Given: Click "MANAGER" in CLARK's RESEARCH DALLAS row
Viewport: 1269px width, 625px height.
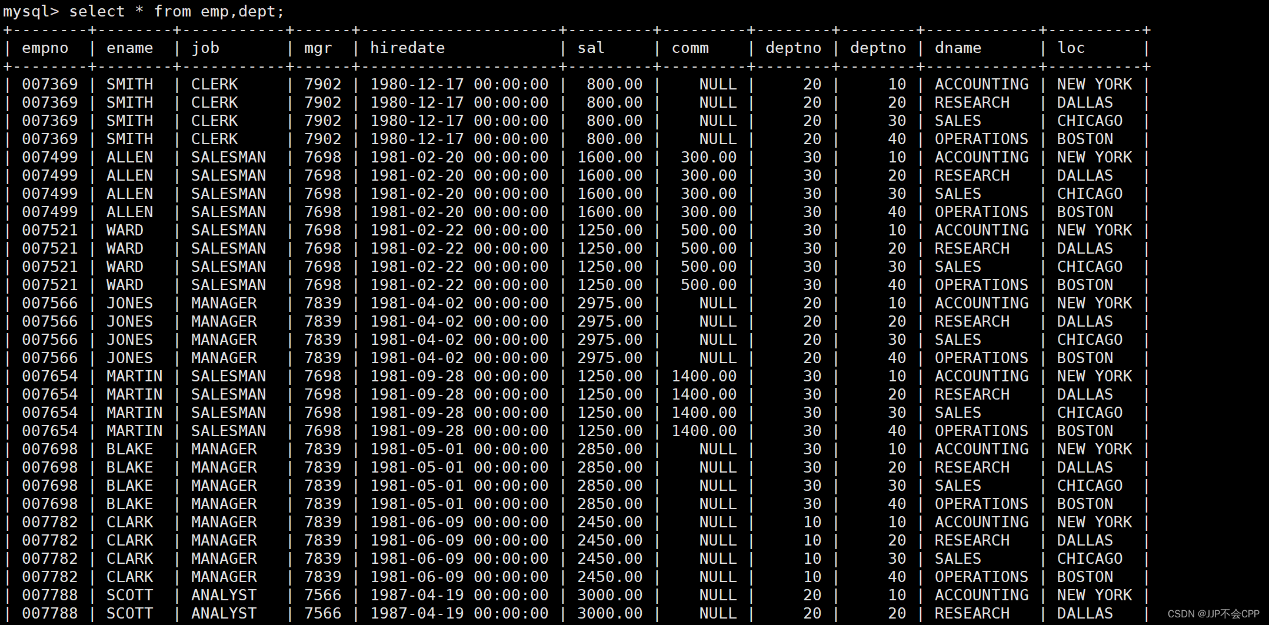Looking at the screenshot, I should [x=224, y=540].
